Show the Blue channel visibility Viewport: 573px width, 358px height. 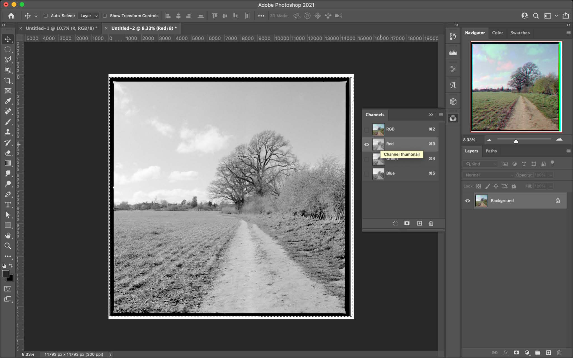point(367,173)
